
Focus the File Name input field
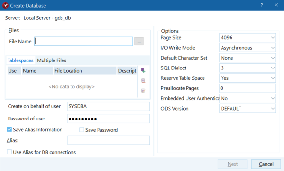83,41
